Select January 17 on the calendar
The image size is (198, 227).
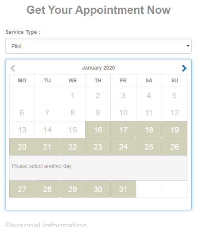(123, 129)
